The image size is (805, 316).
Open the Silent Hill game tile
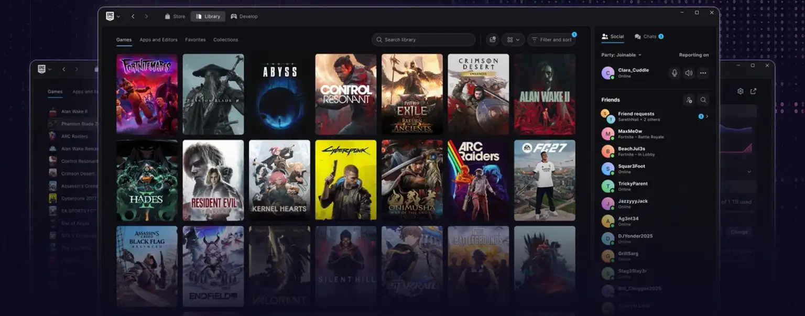coord(346,266)
